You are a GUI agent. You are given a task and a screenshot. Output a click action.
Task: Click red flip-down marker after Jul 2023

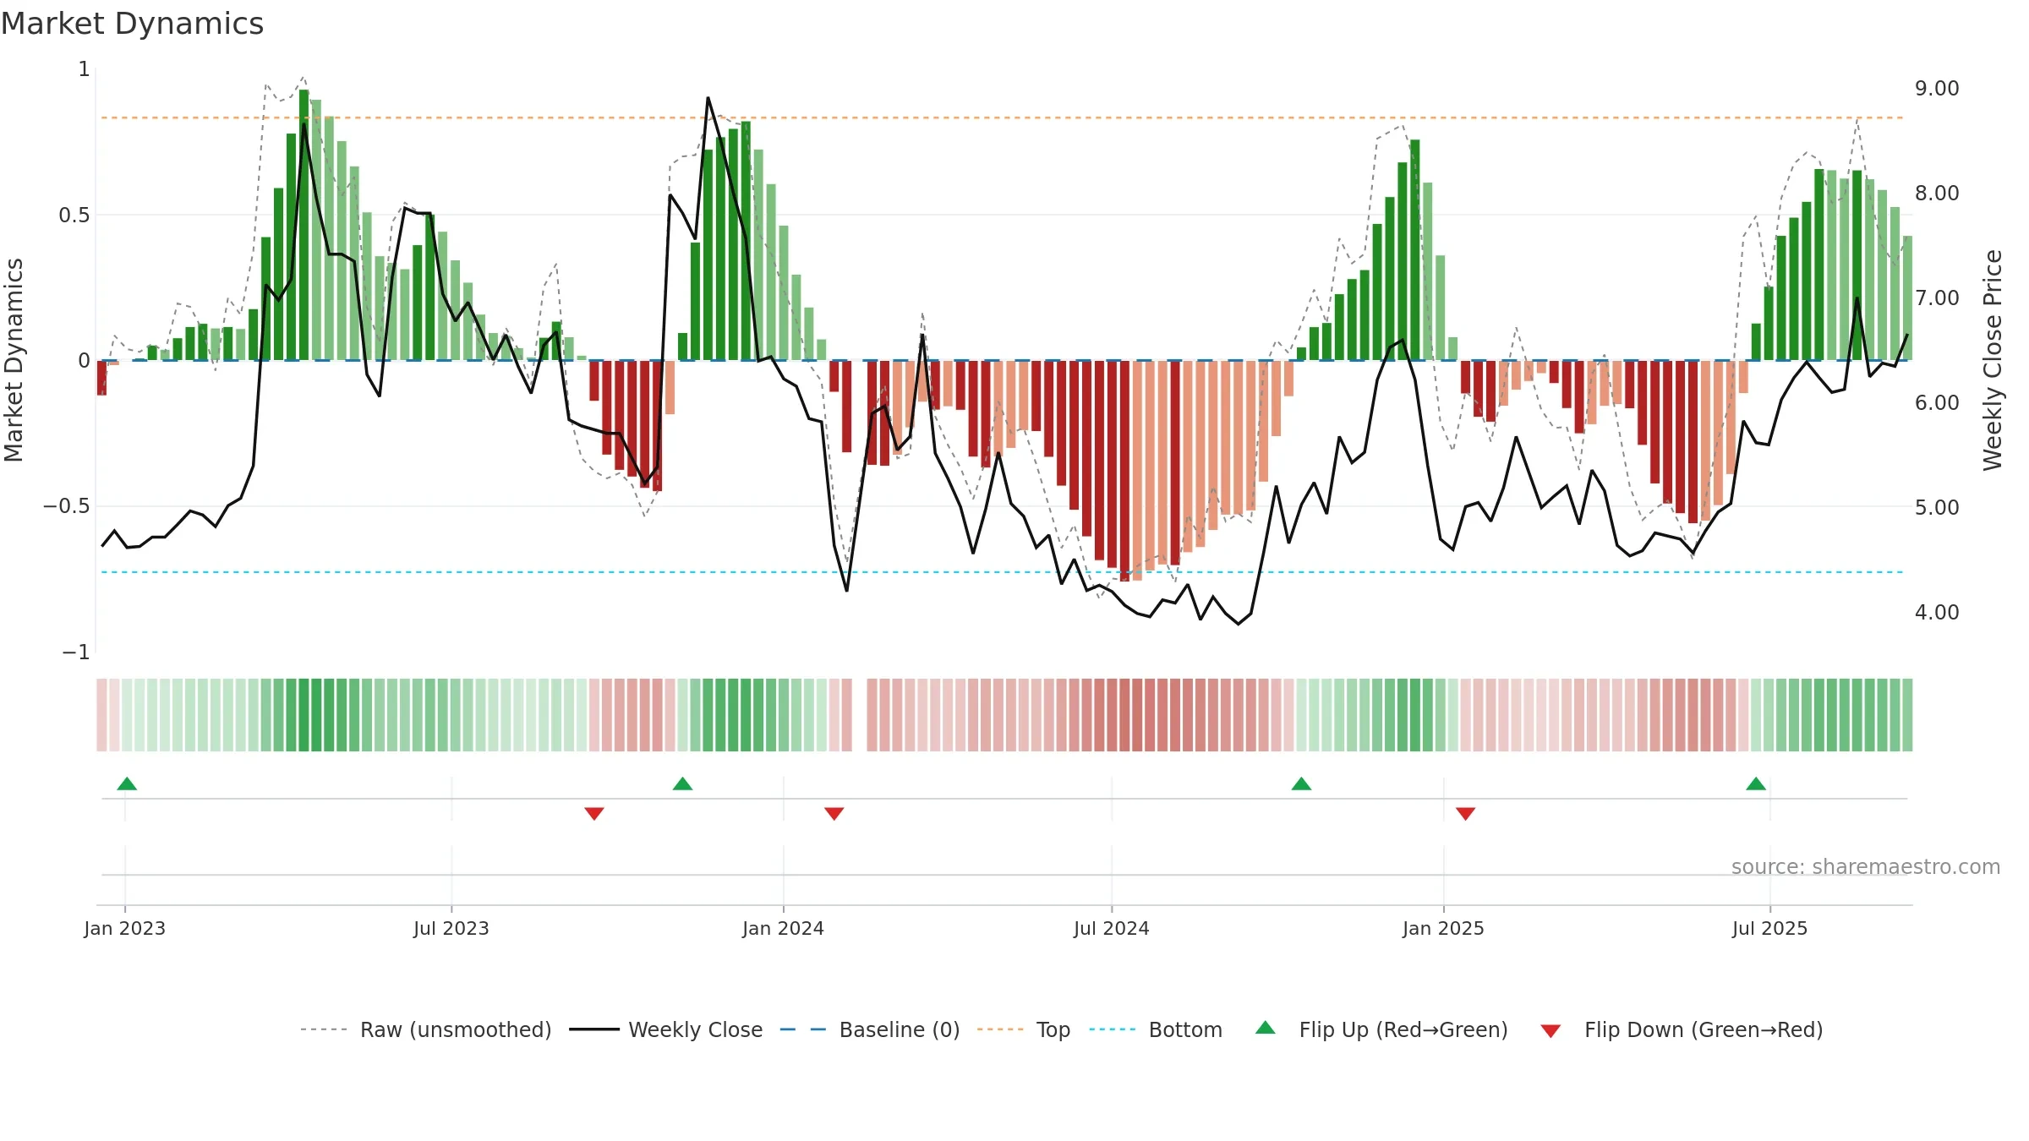tap(594, 813)
